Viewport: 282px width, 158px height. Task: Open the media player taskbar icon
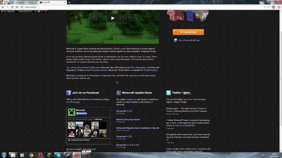click(22, 155)
